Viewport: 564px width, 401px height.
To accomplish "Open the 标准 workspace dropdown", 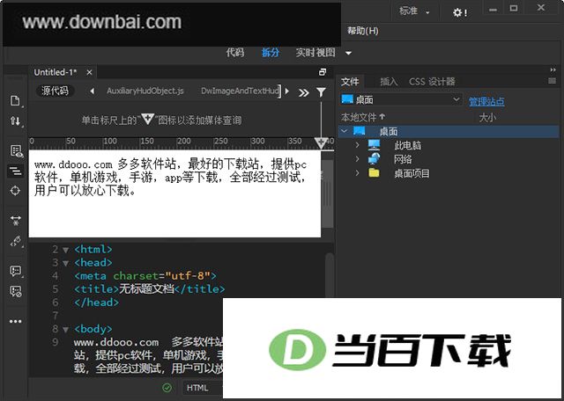I will 414,11.
